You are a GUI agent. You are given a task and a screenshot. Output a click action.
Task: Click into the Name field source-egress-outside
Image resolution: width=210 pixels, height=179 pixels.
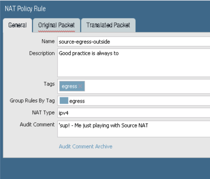[133, 41]
